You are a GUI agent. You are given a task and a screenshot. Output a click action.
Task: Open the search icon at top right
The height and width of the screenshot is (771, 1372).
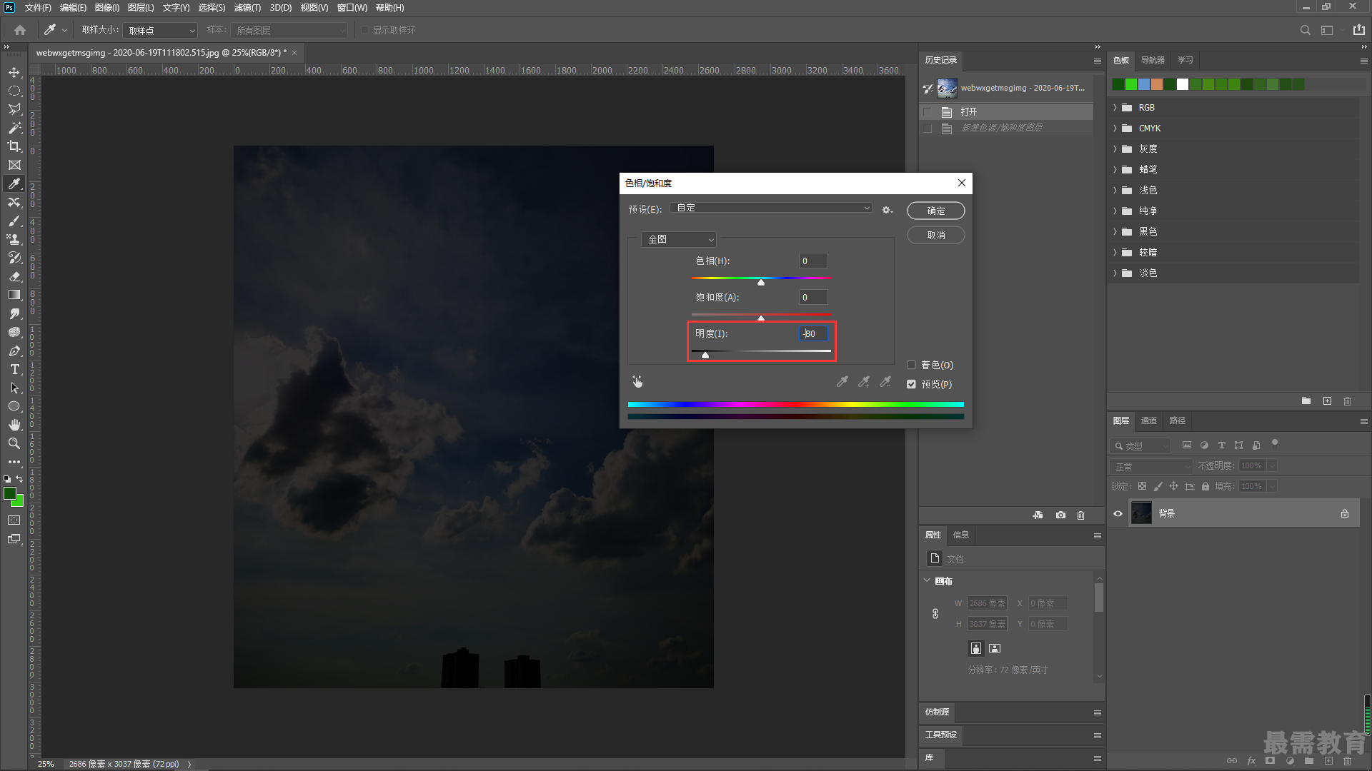click(x=1306, y=30)
